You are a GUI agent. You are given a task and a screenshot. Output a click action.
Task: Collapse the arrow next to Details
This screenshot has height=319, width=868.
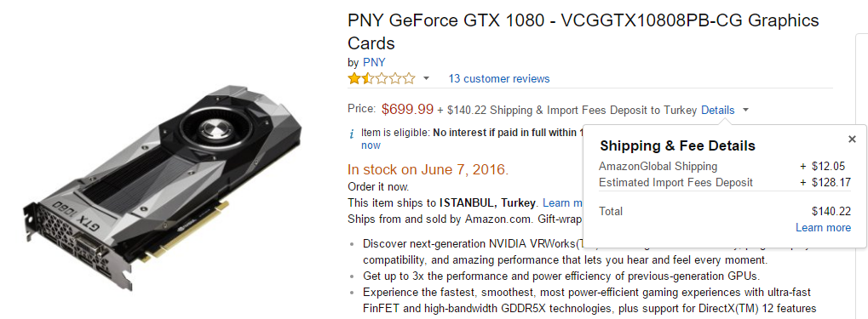tap(745, 110)
